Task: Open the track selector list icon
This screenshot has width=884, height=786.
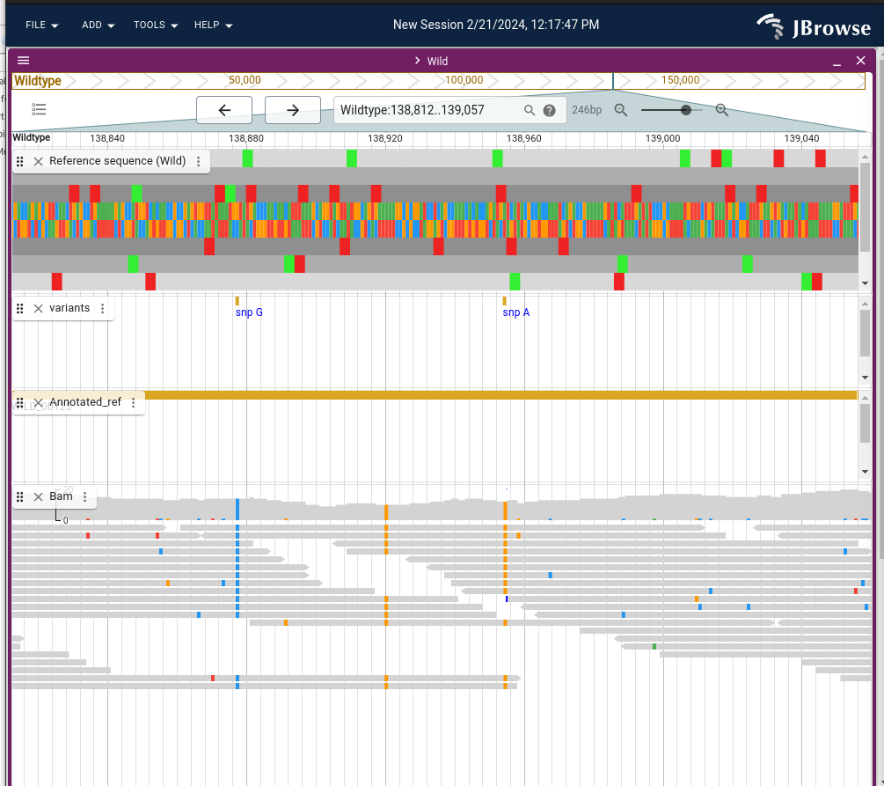Action: [x=39, y=109]
